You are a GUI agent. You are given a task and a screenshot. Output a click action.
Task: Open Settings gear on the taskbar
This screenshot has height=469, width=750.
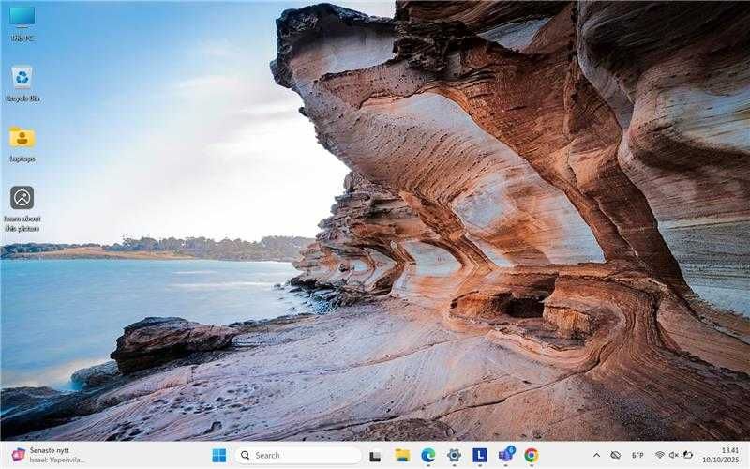coord(454,455)
